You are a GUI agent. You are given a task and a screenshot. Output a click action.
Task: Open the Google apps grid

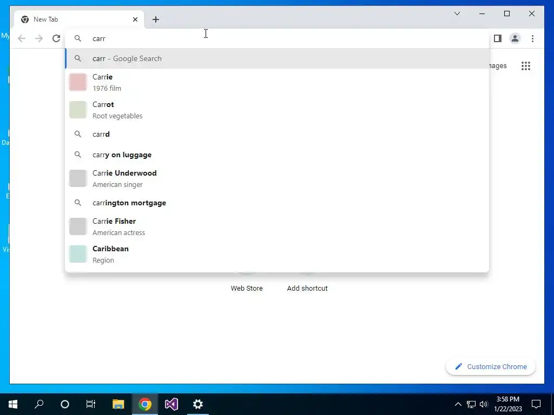[526, 66]
